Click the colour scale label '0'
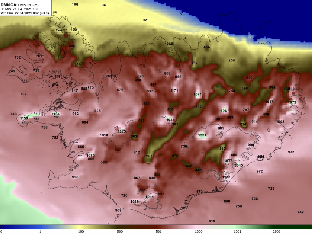The image size is (312, 234). click(x=1, y=232)
